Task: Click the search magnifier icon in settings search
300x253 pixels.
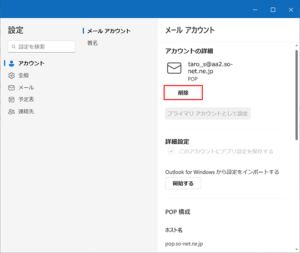Action: [14, 47]
